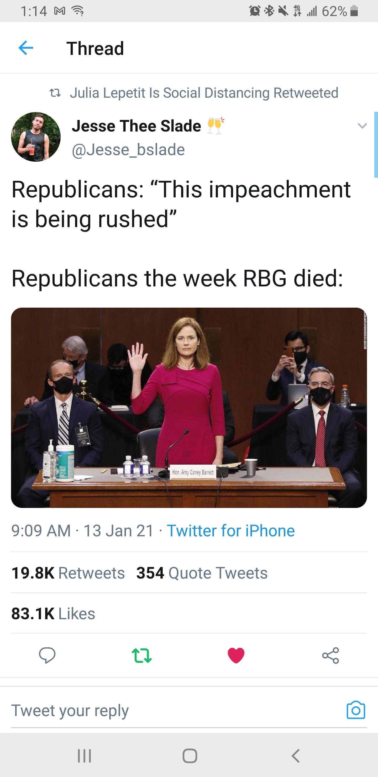
Task: Click the Twitter for iPhone link
Action: click(231, 531)
